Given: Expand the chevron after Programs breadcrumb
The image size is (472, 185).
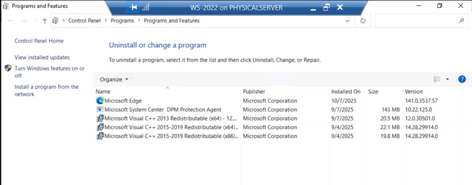Looking at the screenshot, I should [139, 21].
